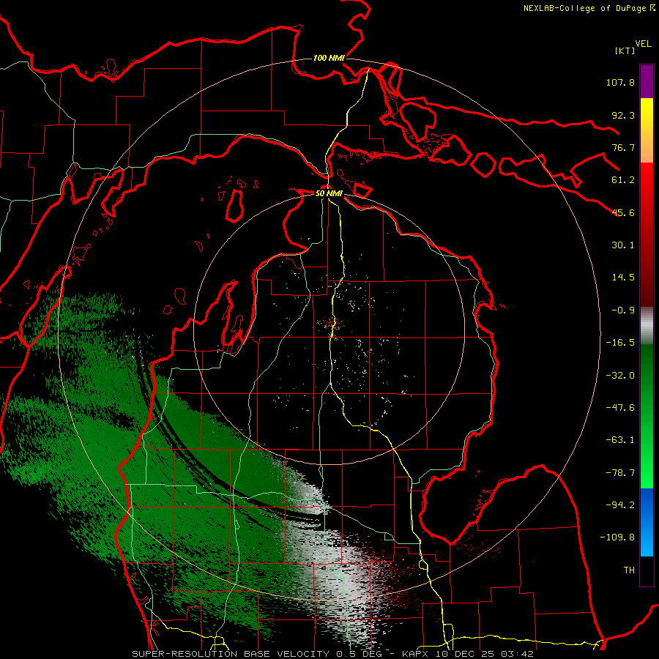659x659 pixels.
Task: Click the purple segment of velocity color bar
Action: coord(647,81)
